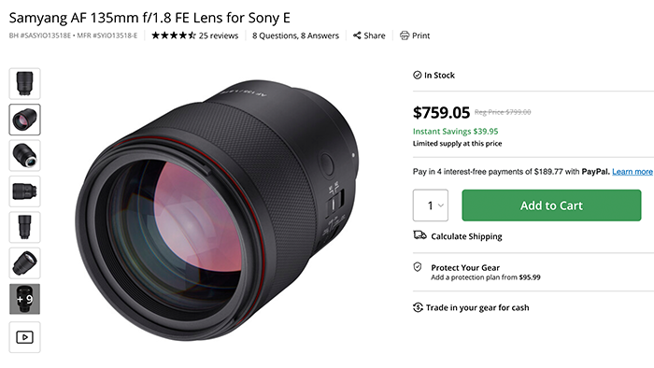Image resolution: width=654 pixels, height=368 pixels.
Task: Select the first upright lens thumbnail
Action: point(24,83)
